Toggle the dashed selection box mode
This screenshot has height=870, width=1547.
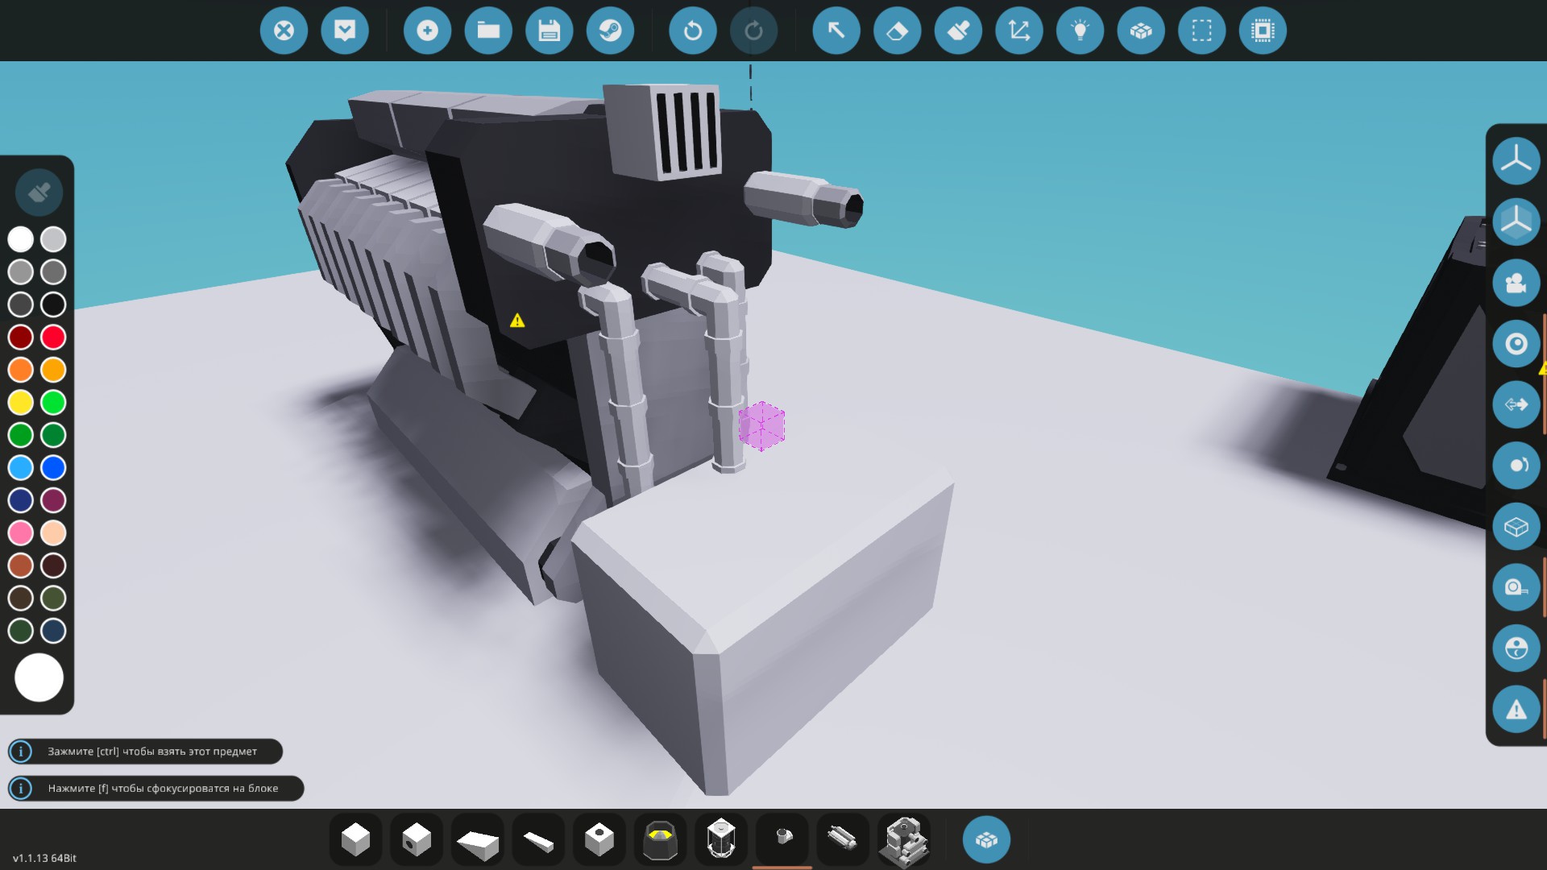click(1201, 31)
